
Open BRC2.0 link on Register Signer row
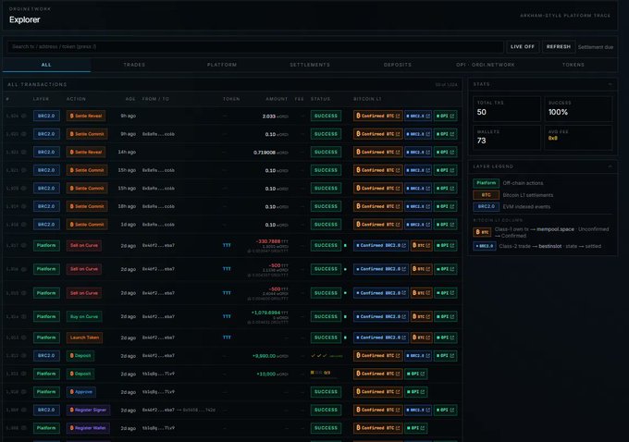(418, 410)
